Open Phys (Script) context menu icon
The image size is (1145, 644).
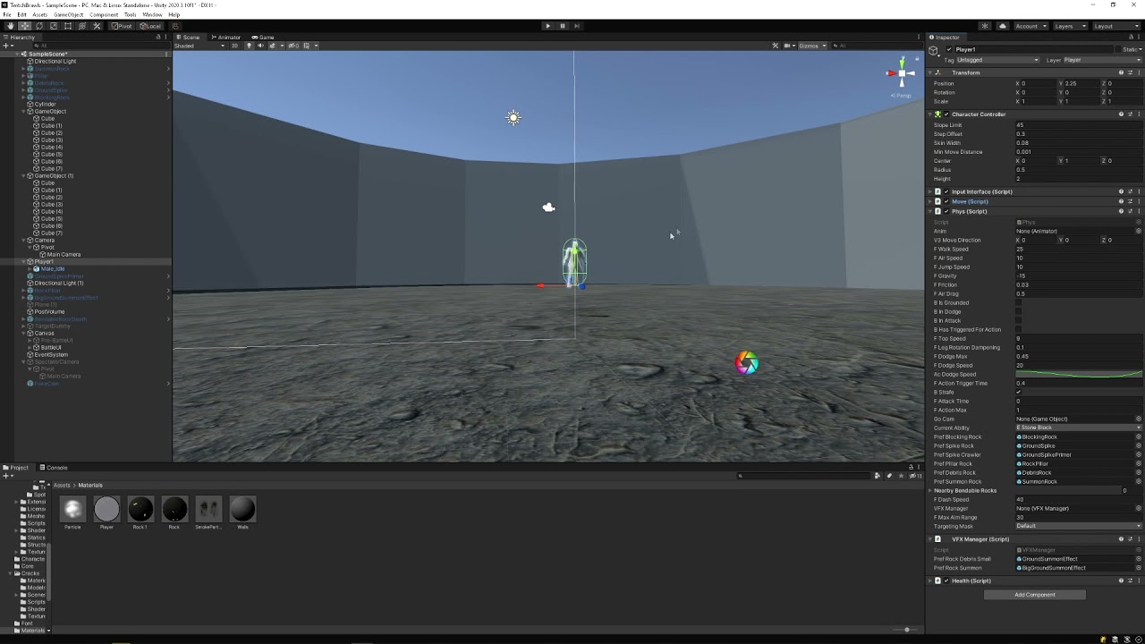(1138, 212)
